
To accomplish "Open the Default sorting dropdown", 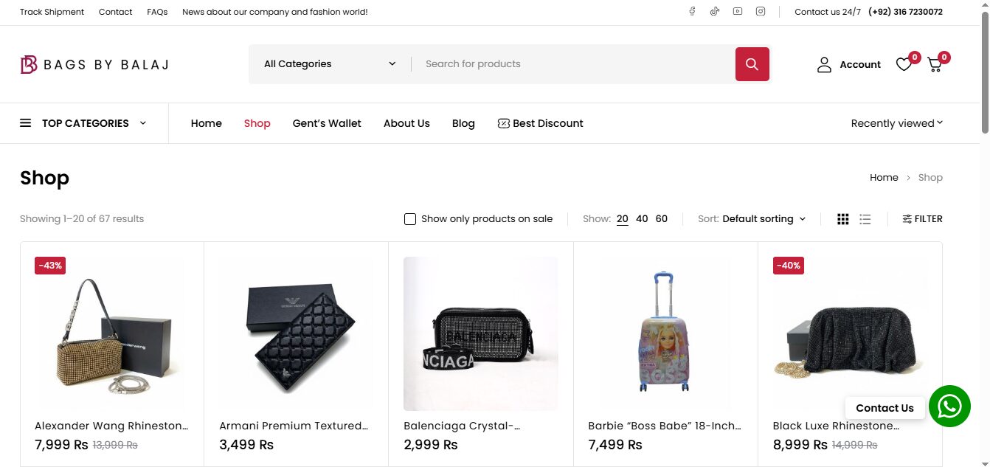I will coord(764,219).
